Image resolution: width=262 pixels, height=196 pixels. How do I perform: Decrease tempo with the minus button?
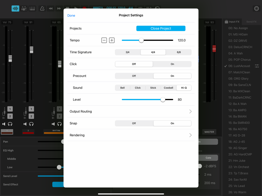tap(104, 40)
